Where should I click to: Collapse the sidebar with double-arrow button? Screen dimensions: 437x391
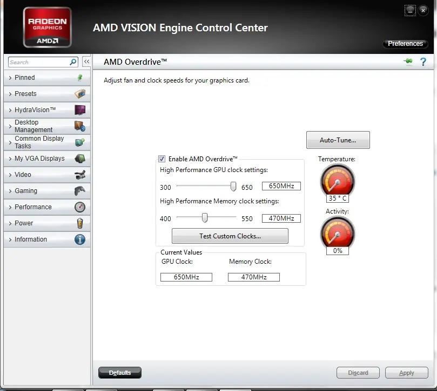point(86,61)
